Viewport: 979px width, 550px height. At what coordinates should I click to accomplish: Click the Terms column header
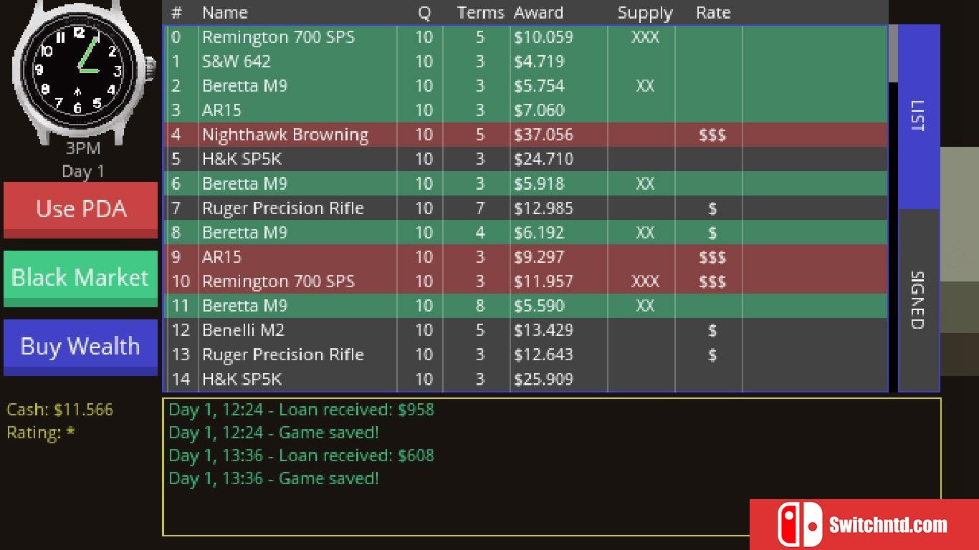[x=480, y=13]
